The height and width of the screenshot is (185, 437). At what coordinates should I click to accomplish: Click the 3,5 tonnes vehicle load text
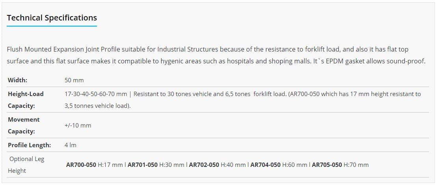[x=98, y=106]
